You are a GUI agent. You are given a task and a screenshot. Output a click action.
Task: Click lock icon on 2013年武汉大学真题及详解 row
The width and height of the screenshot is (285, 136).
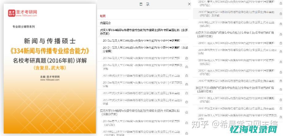[187, 84]
